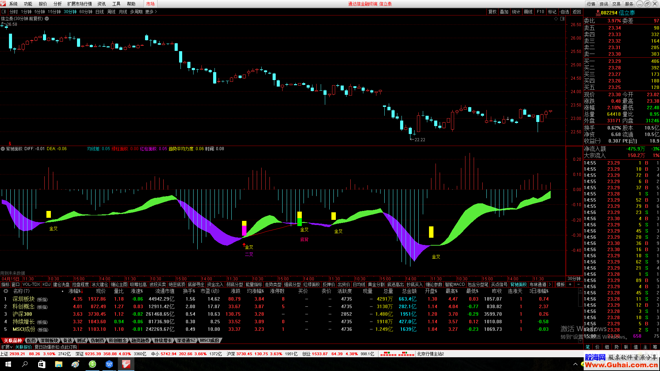Open F10 company info
Image resolution: width=660 pixels, height=371 pixels.
(x=540, y=12)
